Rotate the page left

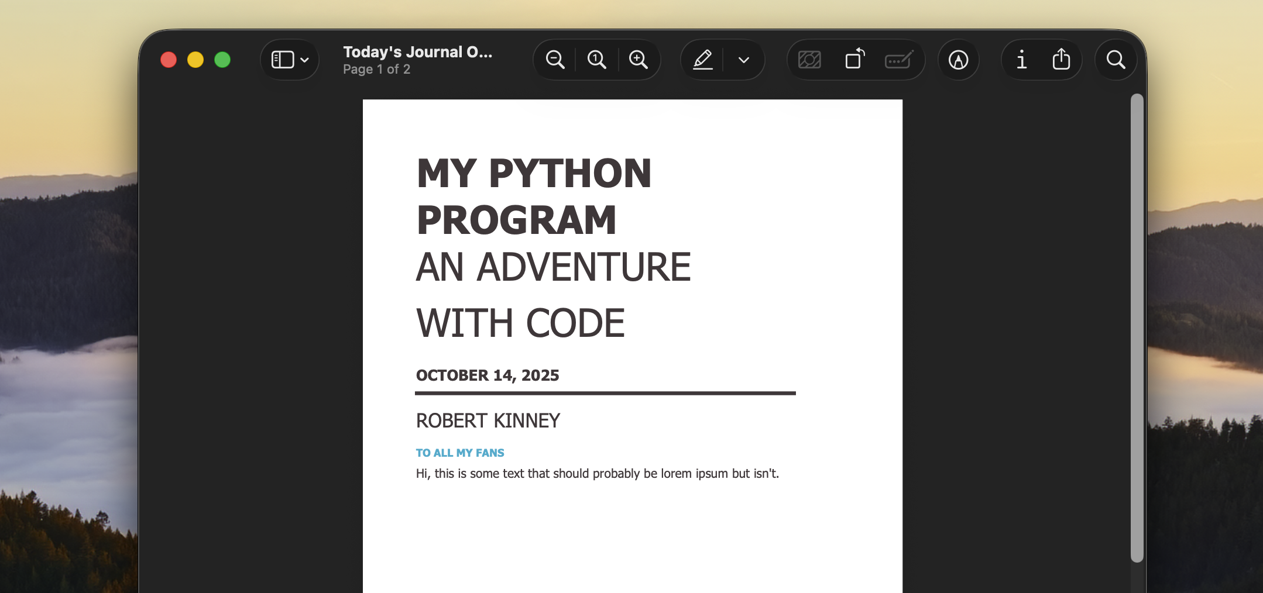[x=854, y=60]
